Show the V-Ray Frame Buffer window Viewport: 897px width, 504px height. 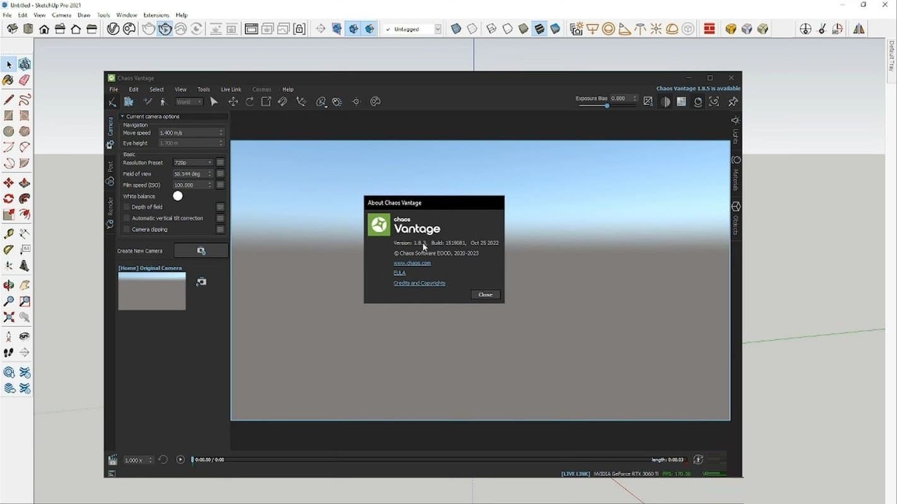pyautogui.click(x=251, y=29)
